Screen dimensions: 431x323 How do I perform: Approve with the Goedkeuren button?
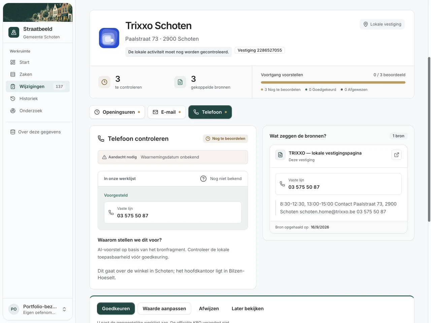[x=116, y=309]
